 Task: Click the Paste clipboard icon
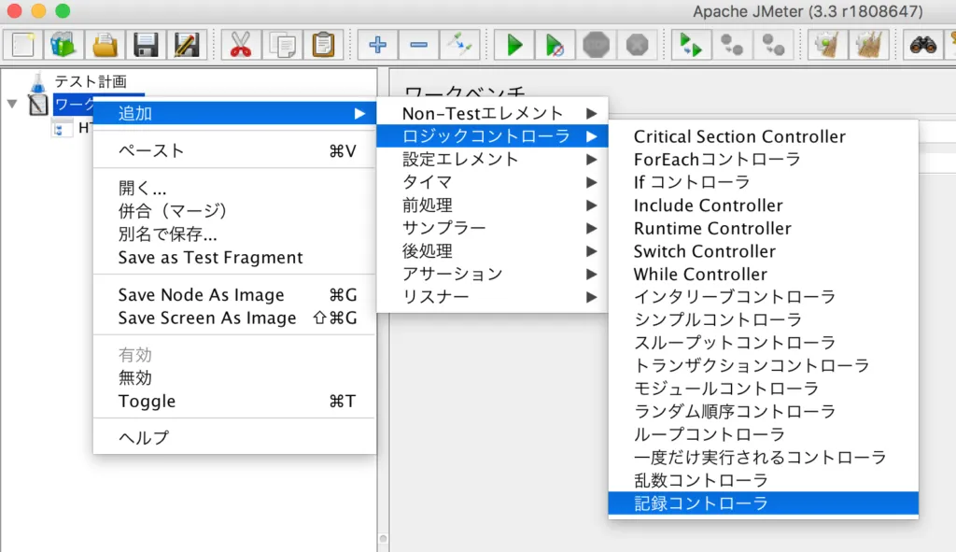click(x=322, y=45)
